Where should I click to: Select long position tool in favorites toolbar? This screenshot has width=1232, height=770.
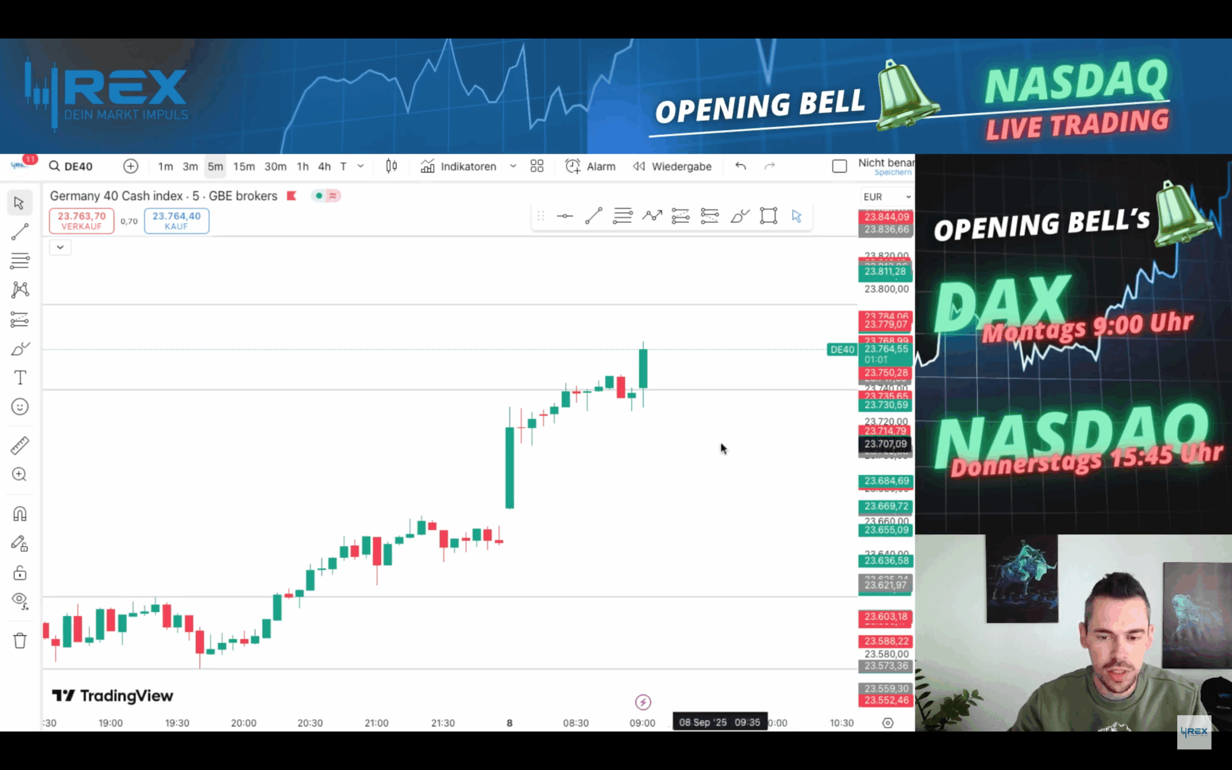(680, 217)
